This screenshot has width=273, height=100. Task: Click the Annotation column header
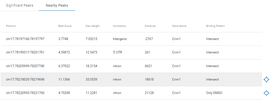[120, 26]
